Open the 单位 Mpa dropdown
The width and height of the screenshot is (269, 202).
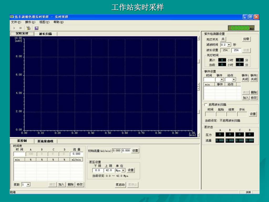(x=123, y=170)
